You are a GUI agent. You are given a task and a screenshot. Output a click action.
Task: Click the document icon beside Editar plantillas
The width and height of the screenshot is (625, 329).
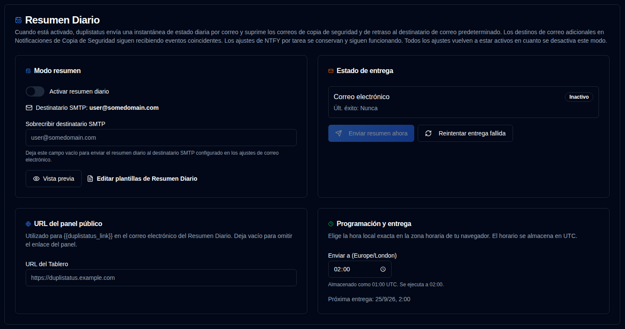[90, 179]
